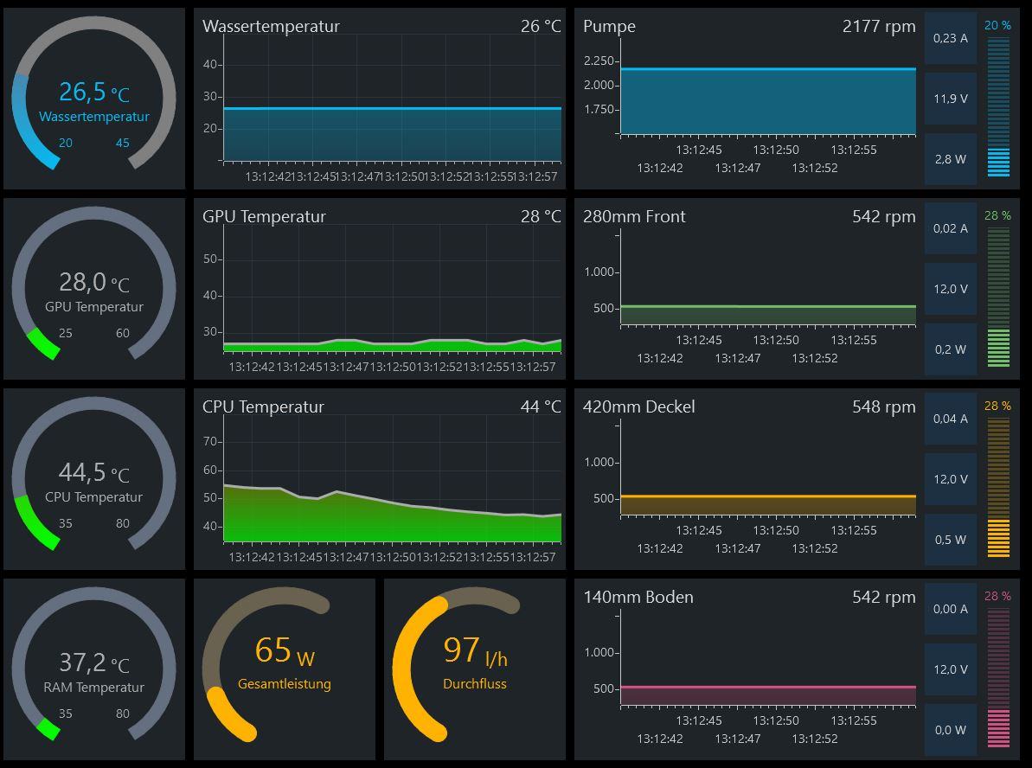Click the 420mm Deckel chart title
Viewport: 1032px width, 768px height.
tap(638, 406)
